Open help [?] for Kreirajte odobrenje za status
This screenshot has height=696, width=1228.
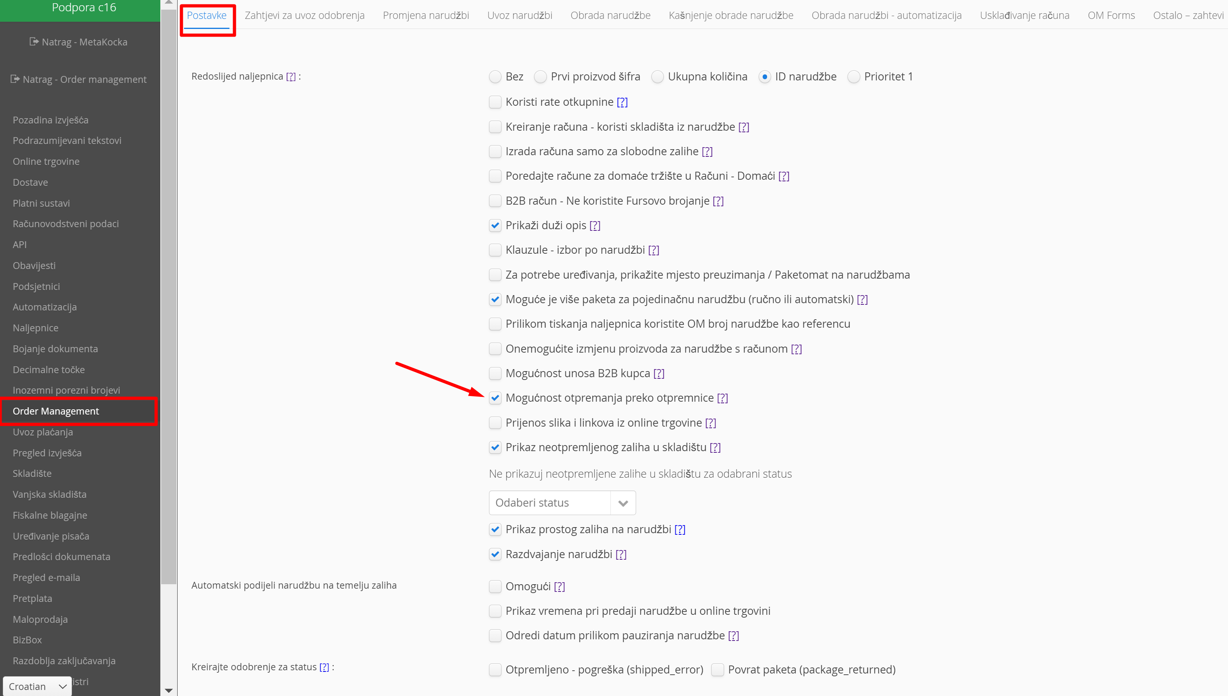pos(324,667)
